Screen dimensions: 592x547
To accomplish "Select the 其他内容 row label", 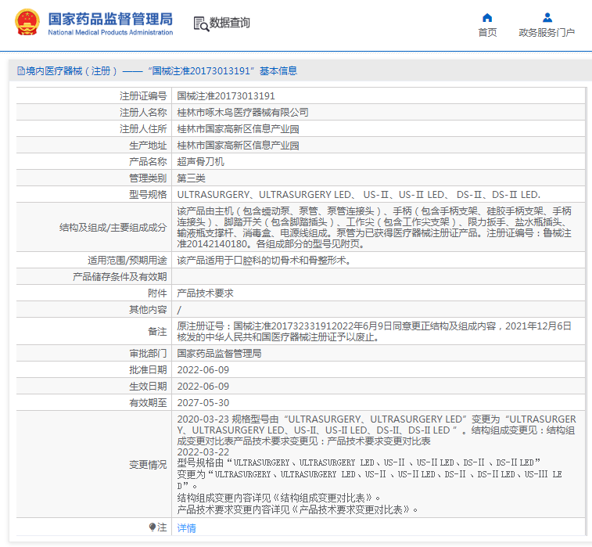I will point(148,310).
